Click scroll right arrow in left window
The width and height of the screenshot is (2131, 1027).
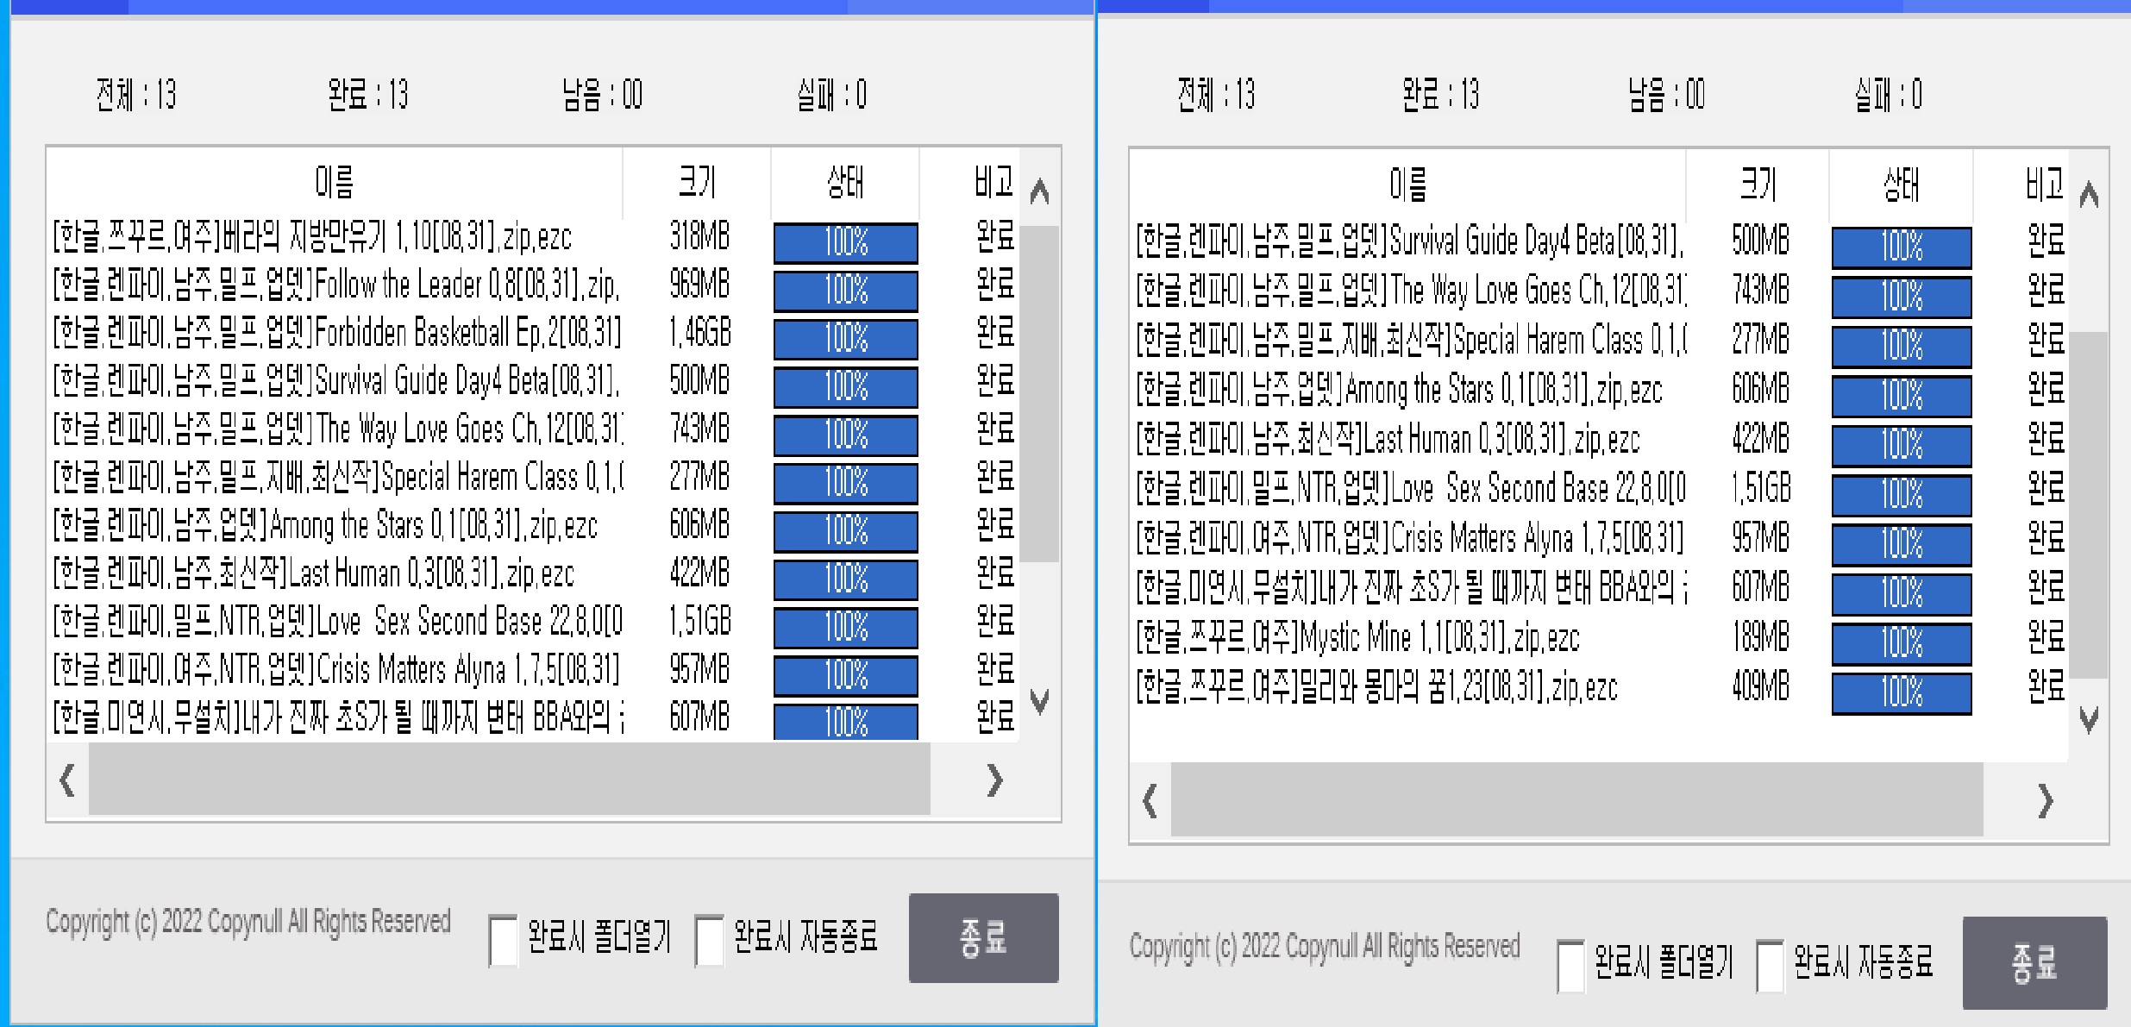(x=994, y=780)
